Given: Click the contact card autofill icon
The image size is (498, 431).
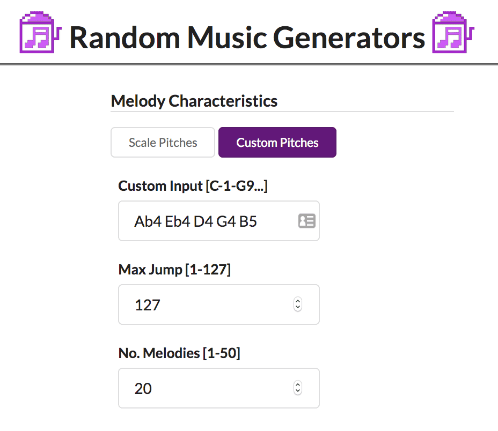Looking at the screenshot, I should click(x=307, y=221).
